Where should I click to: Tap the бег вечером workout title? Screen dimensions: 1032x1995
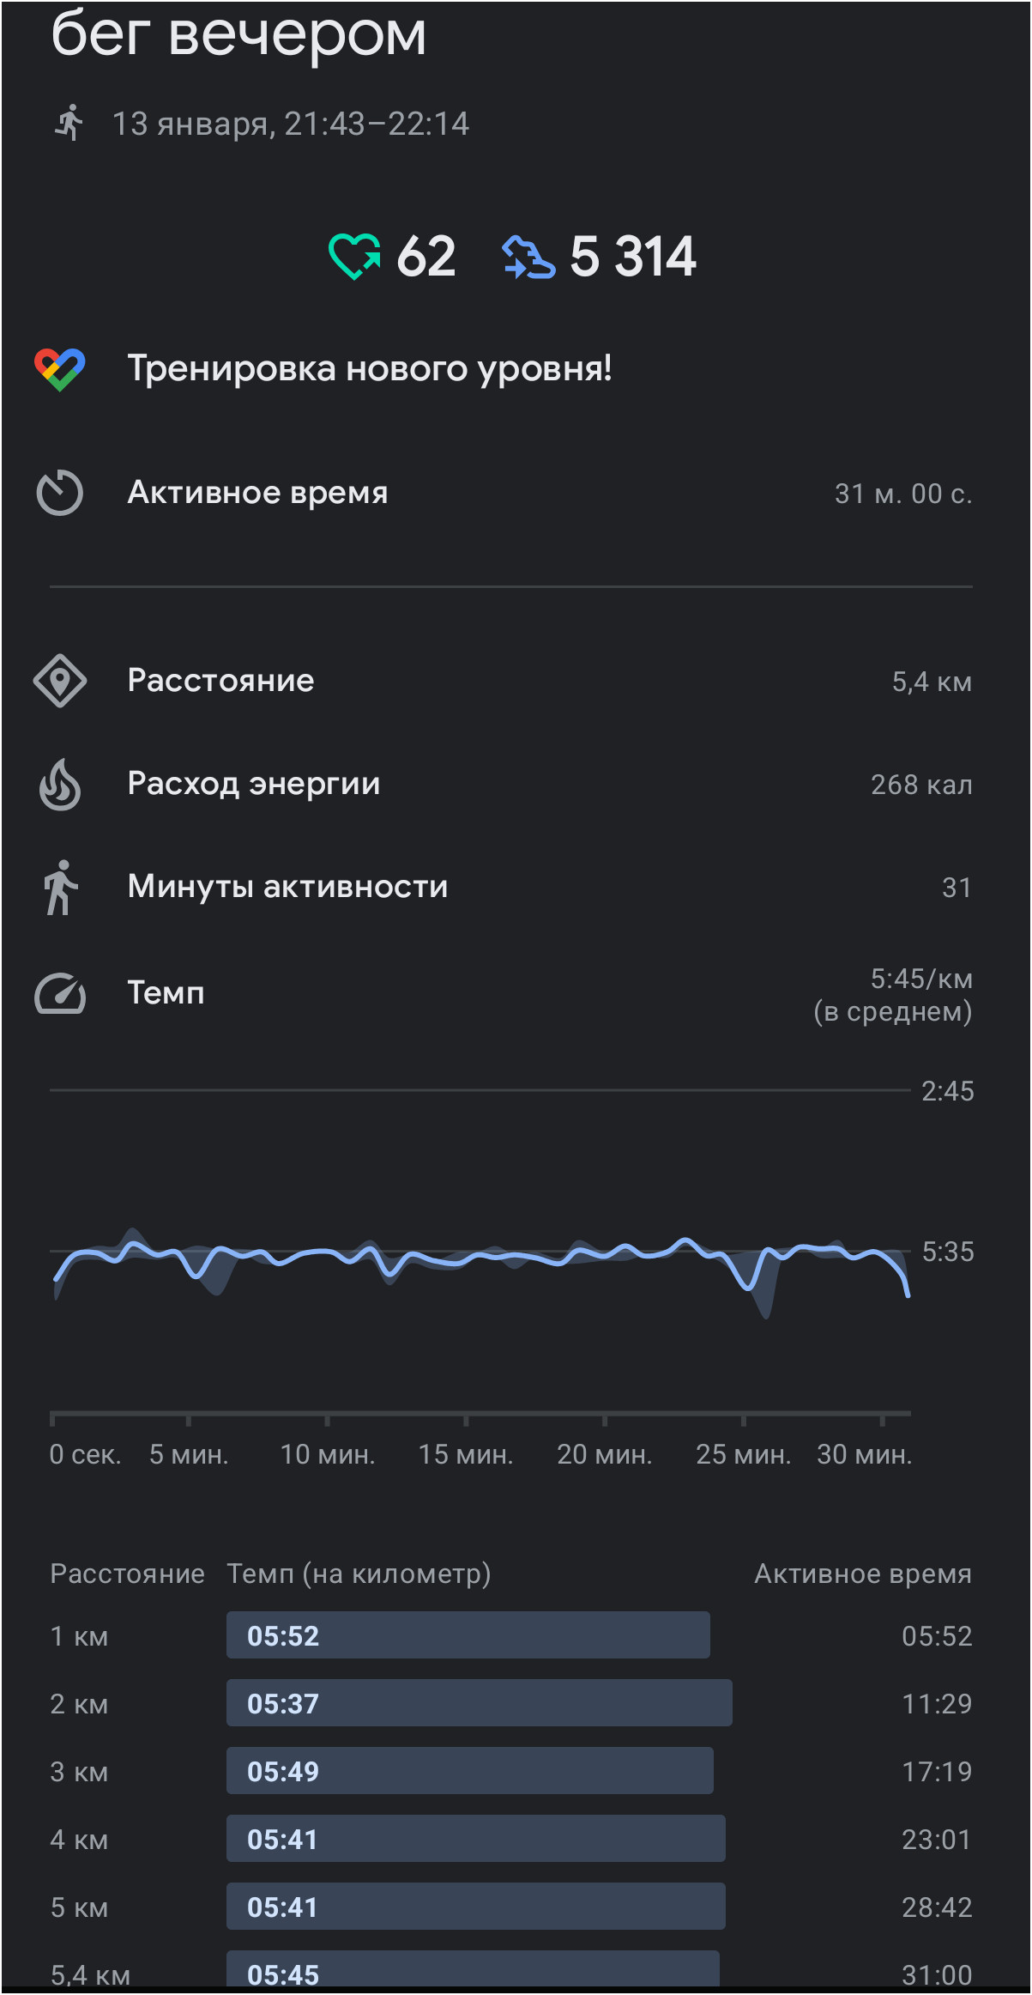(238, 34)
